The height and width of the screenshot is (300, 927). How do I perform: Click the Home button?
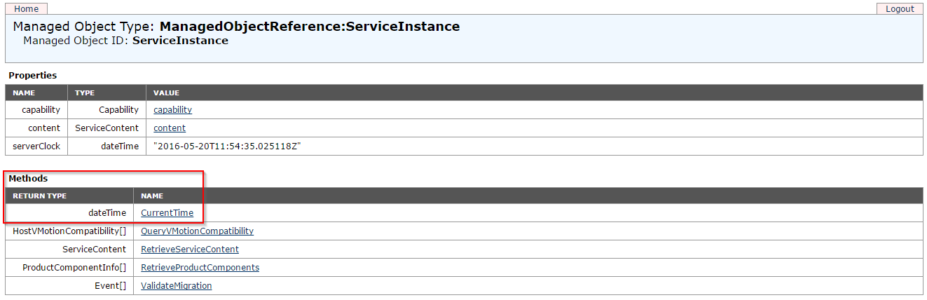tap(27, 9)
